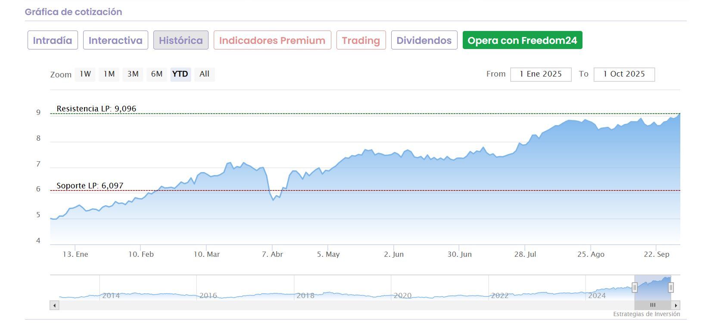Switch to the Interactiva tab
The image size is (707, 323).
[115, 40]
